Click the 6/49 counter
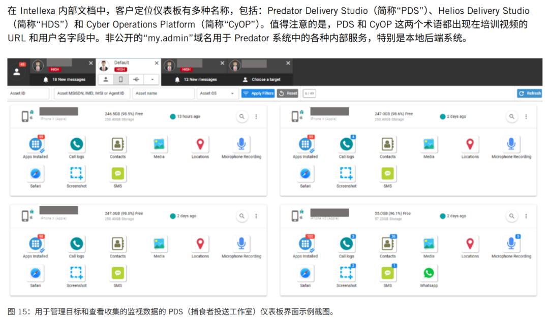Viewport: 549px width, 319px height. click(309, 93)
